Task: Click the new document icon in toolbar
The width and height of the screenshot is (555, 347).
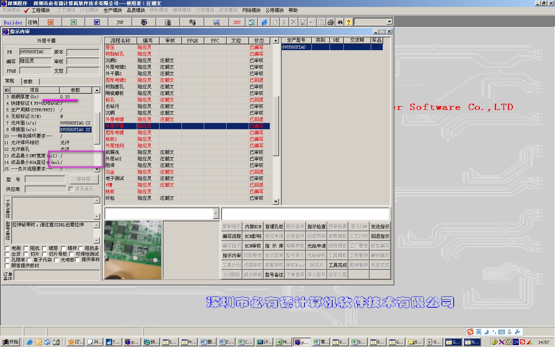Action: 275,22
